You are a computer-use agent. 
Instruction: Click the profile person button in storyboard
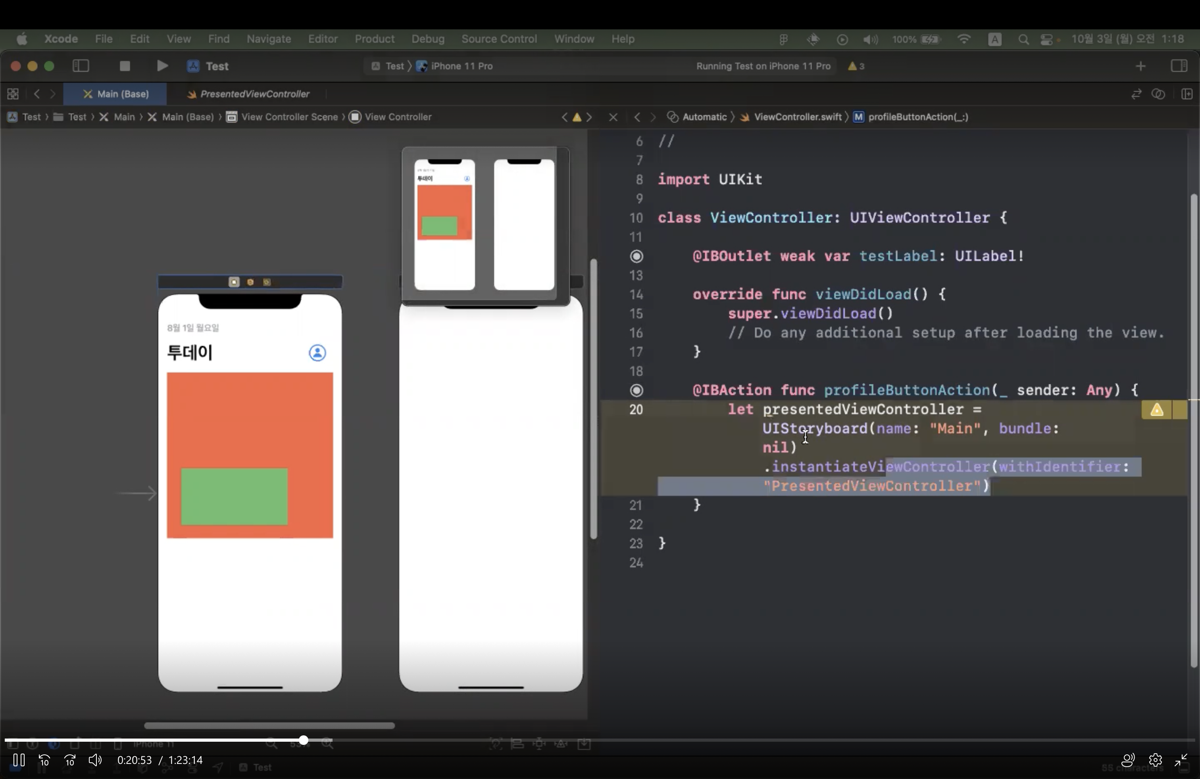317,353
